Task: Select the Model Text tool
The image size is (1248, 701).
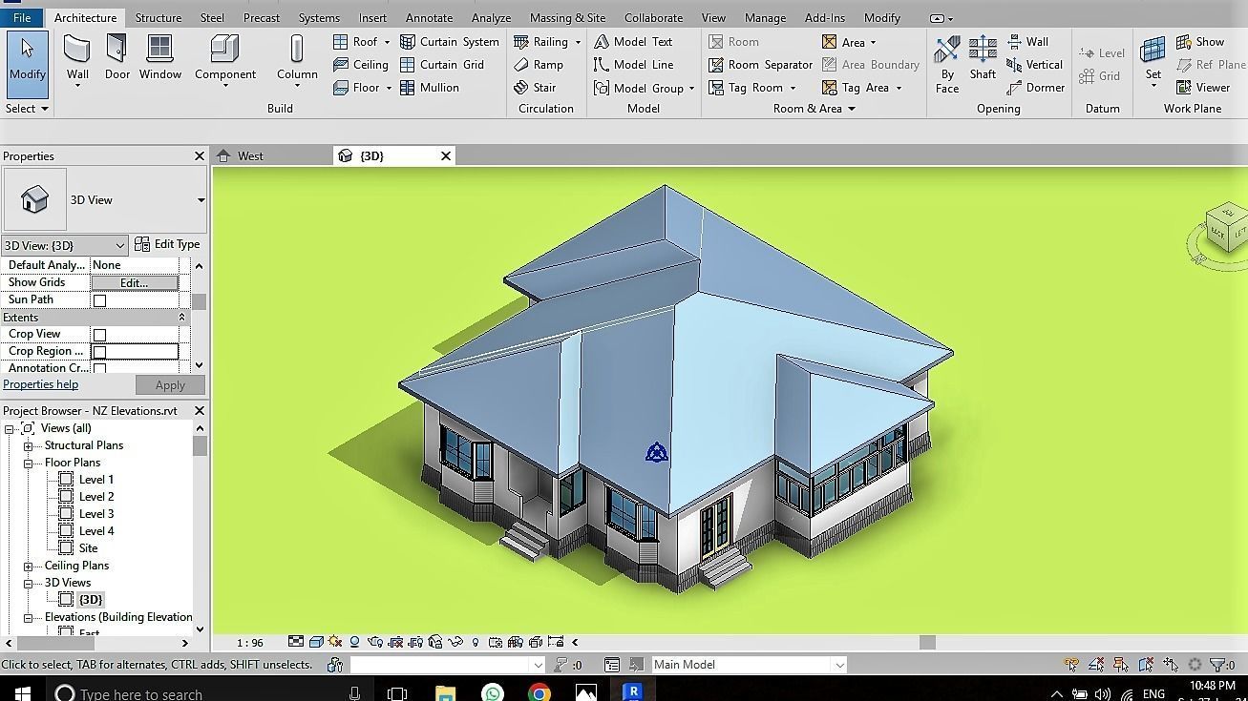Action: (x=633, y=42)
